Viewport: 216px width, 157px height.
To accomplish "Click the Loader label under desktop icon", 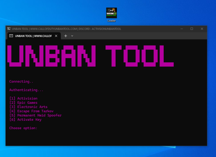I will point(111,21).
